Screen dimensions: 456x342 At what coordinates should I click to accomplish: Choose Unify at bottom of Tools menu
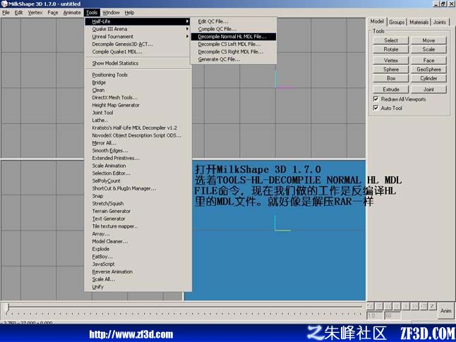[x=137, y=286]
